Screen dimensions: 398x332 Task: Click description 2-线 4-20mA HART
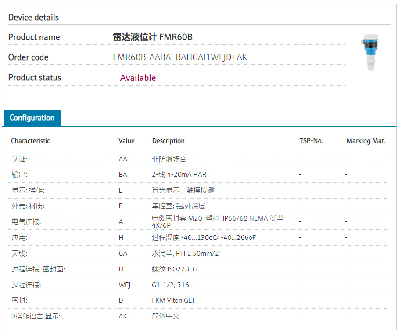click(x=181, y=175)
